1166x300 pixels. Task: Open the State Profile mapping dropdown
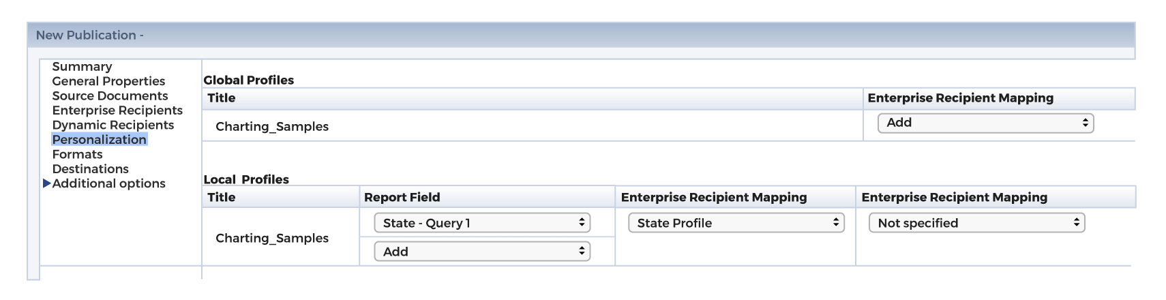pyautogui.click(x=736, y=223)
